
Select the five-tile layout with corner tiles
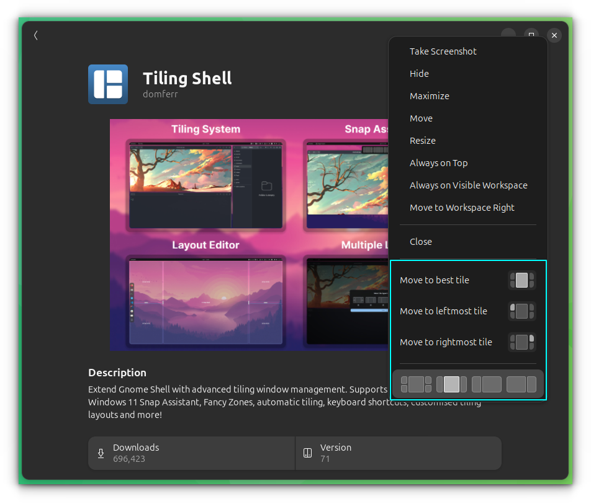point(416,384)
